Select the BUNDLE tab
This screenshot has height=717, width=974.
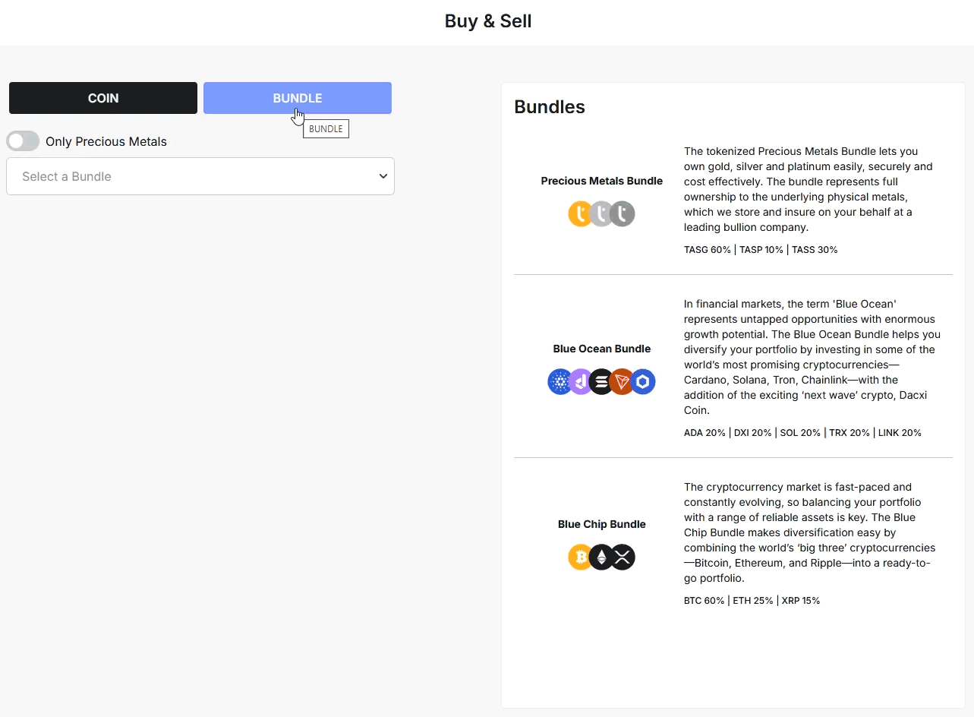click(298, 98)
